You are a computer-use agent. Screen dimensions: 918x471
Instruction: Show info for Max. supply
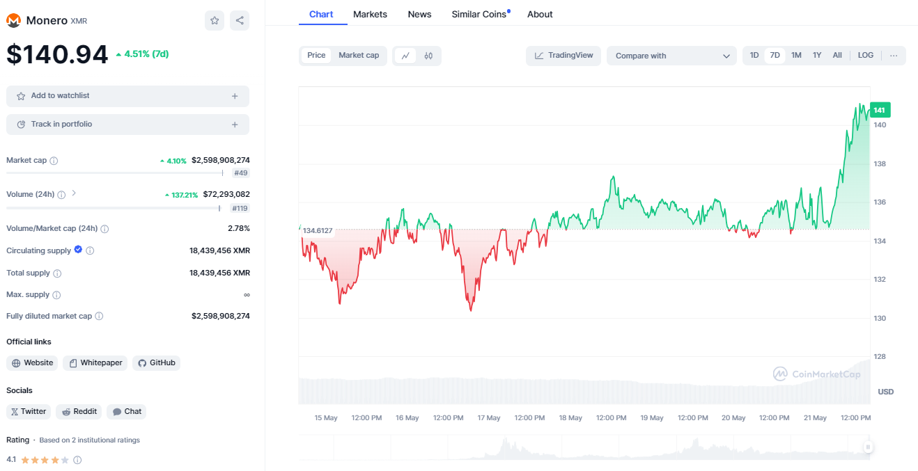56,295
